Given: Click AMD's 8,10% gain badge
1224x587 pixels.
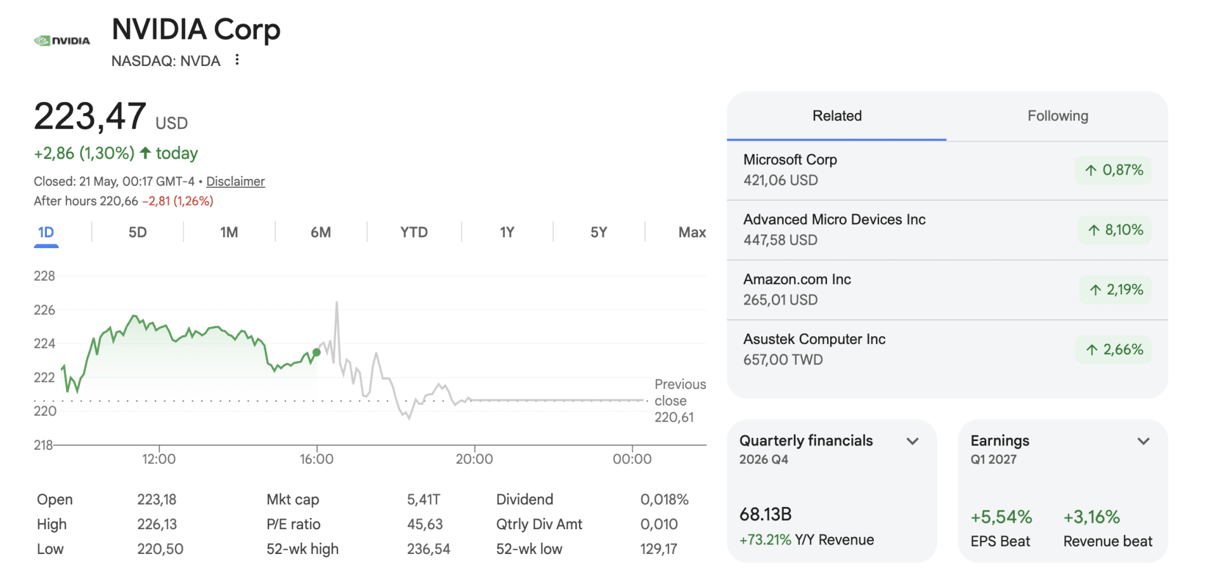Looking at the screenshot, I should [x=1115, y=230].
